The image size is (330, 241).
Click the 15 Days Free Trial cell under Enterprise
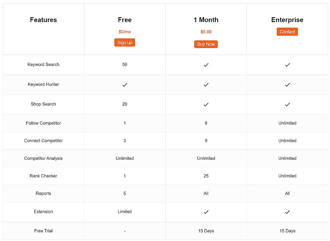pyautogui.click(x=287, y=231)
